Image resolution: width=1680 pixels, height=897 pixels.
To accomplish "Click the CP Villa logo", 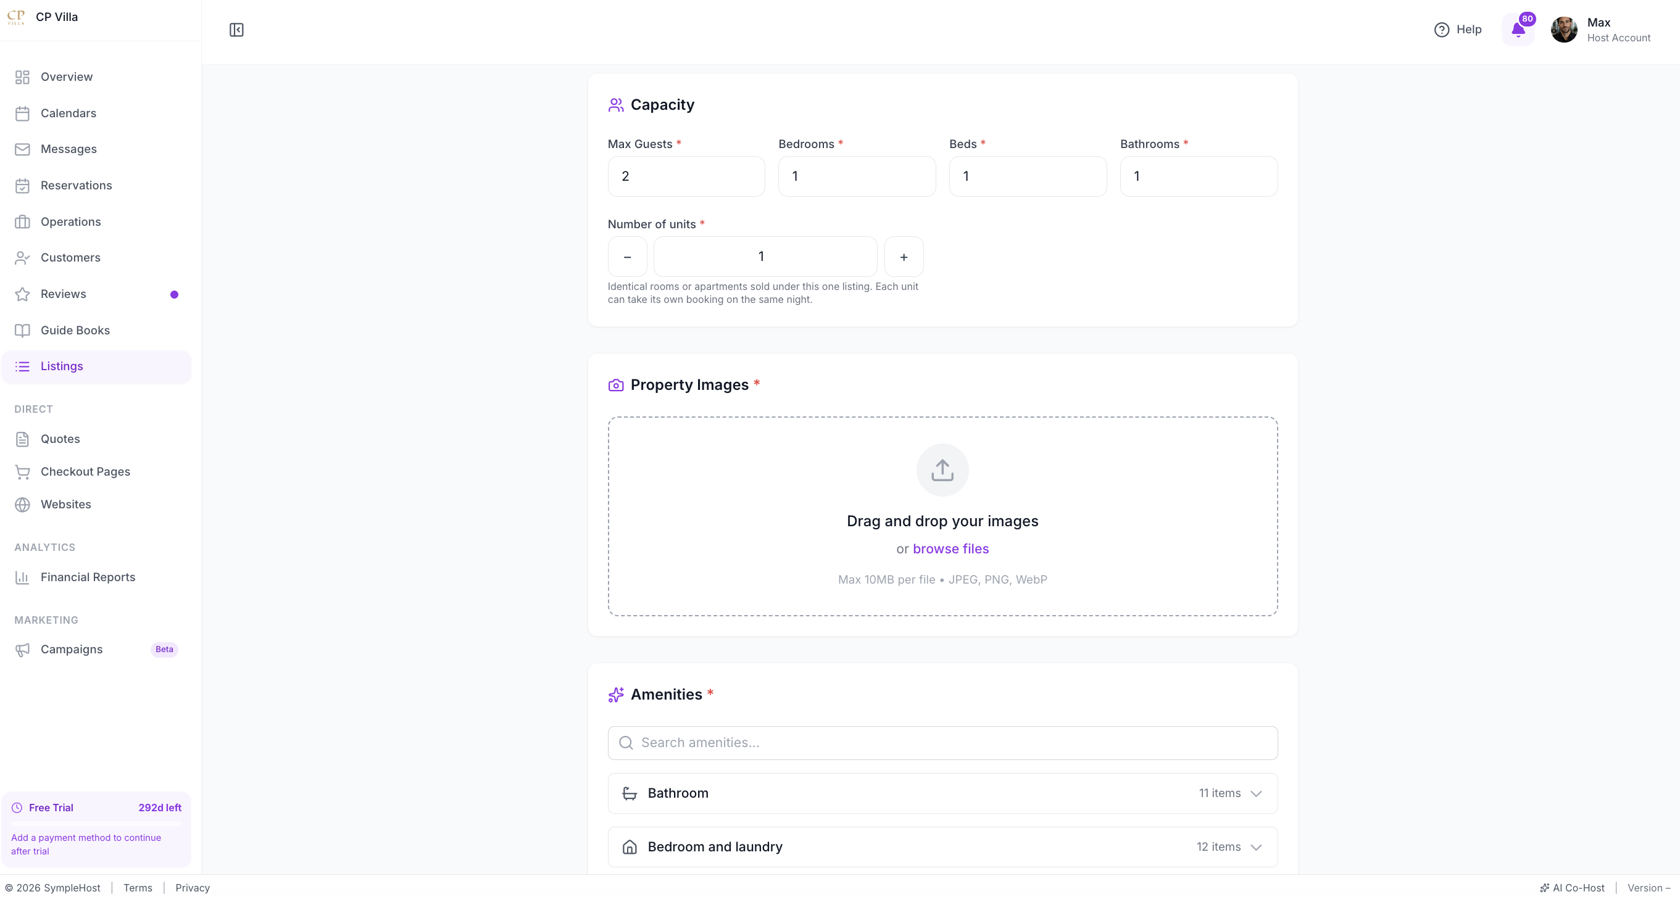I will coord(15,17).
